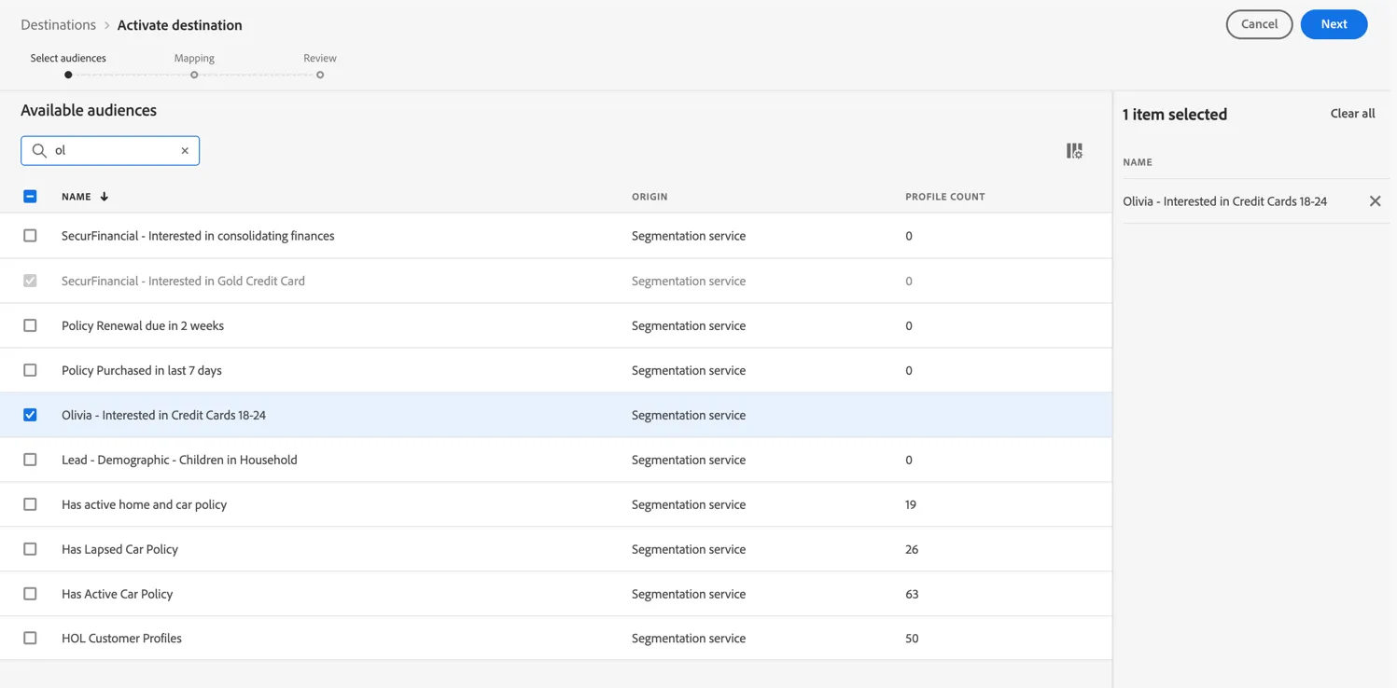Check Lead - Demographic - Children in Household
The width and height of the screenshot is (1397, 688).
pos(30,460)
